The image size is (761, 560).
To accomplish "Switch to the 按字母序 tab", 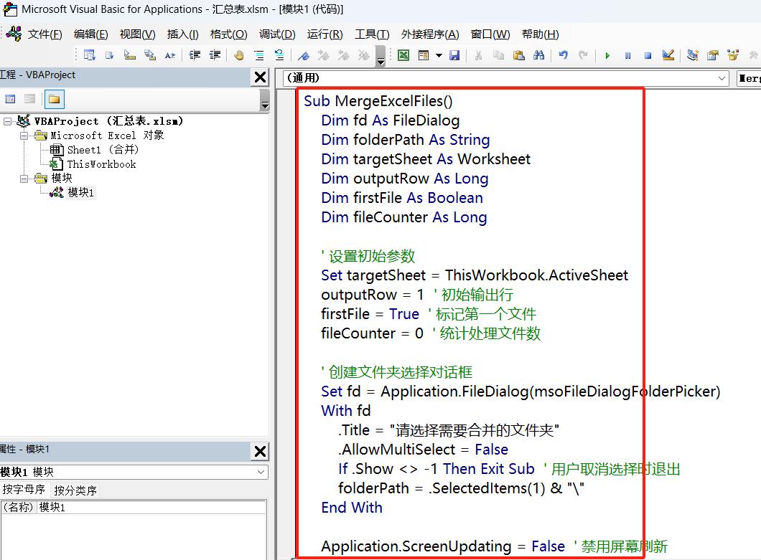I will 24,490.
